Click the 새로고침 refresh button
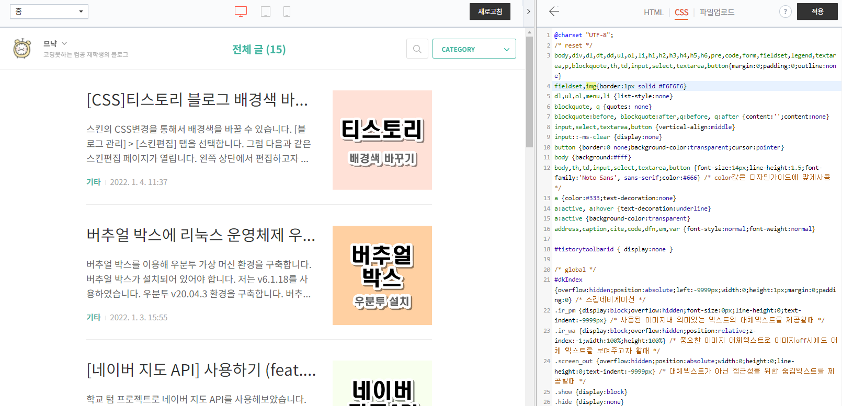The height and width of the screenshot is (406, 842). [490, 11]
